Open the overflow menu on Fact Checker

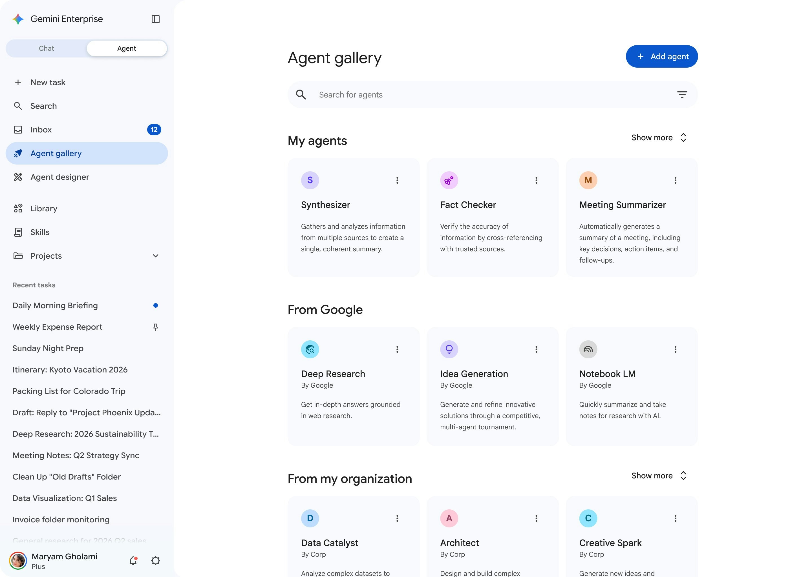(x=536, y=180)
